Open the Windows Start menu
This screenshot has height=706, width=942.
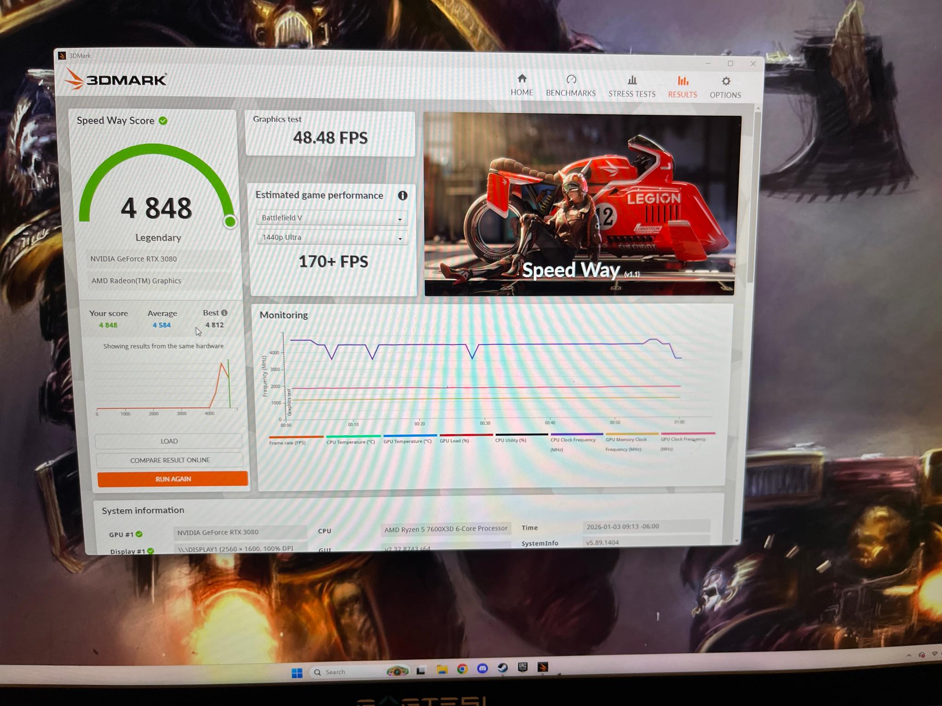click(297, 673)
